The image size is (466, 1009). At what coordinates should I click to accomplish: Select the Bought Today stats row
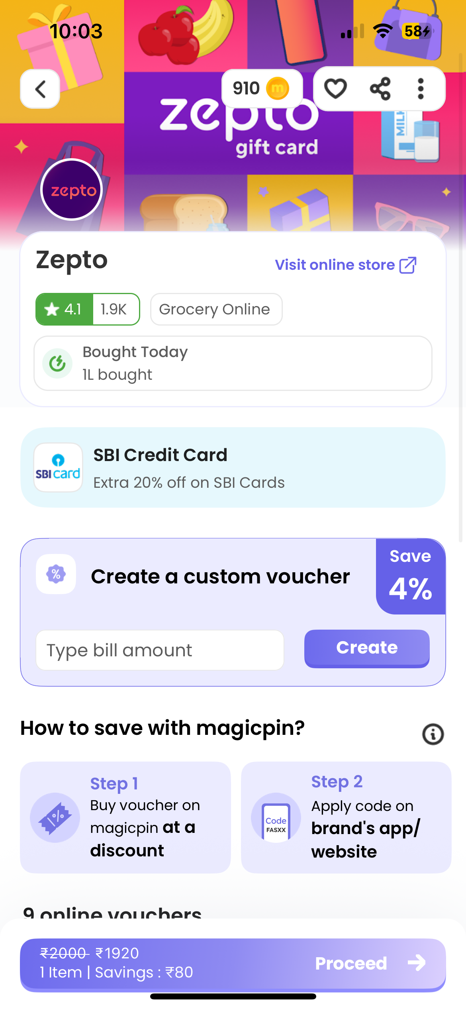tap(233, 363)
